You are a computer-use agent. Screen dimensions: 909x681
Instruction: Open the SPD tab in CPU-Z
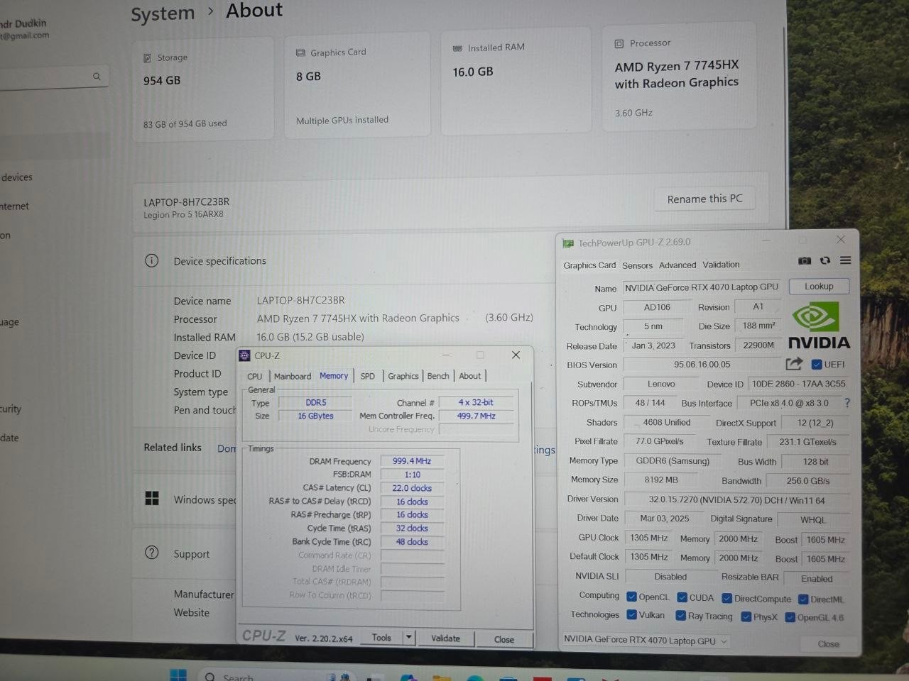[367, 376]
